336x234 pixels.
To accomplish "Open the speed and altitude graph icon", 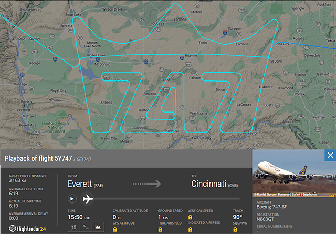I will point(98,227).
